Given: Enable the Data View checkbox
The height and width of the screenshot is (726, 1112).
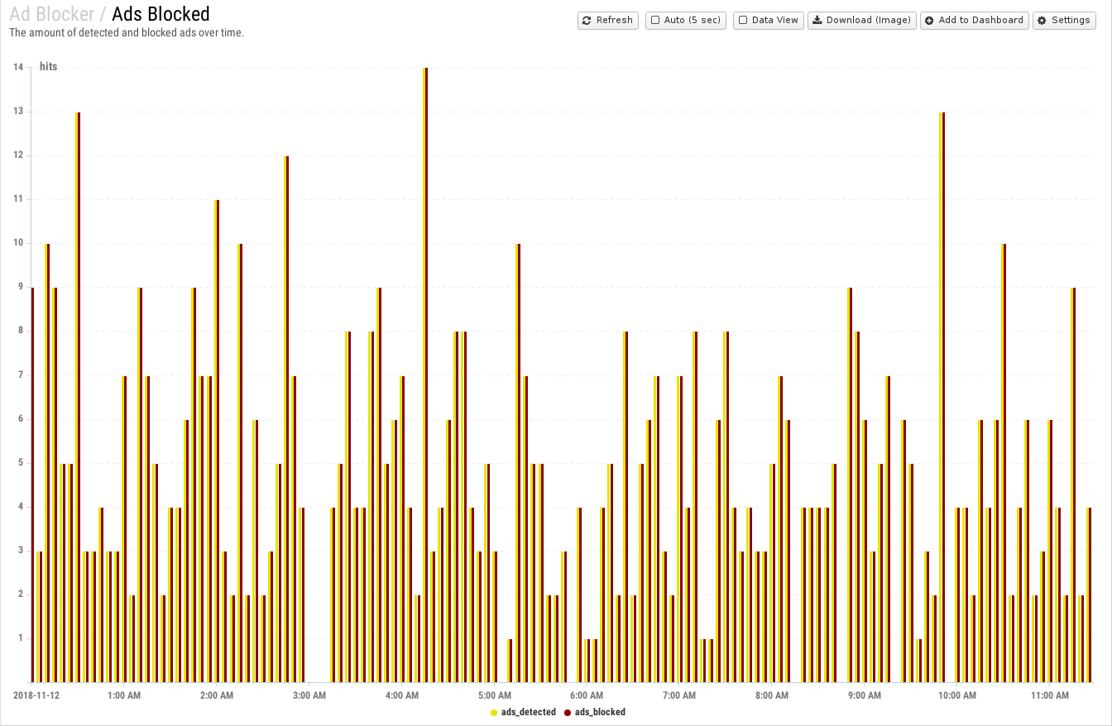Looking at the screenshot, I should pyautogui.click(x=743, y=21).
